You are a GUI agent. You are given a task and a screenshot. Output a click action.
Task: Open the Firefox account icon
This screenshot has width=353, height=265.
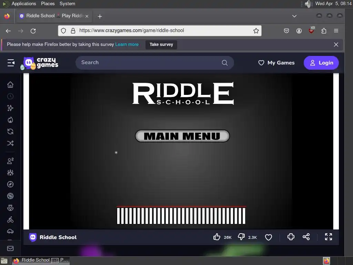point(299,31)
